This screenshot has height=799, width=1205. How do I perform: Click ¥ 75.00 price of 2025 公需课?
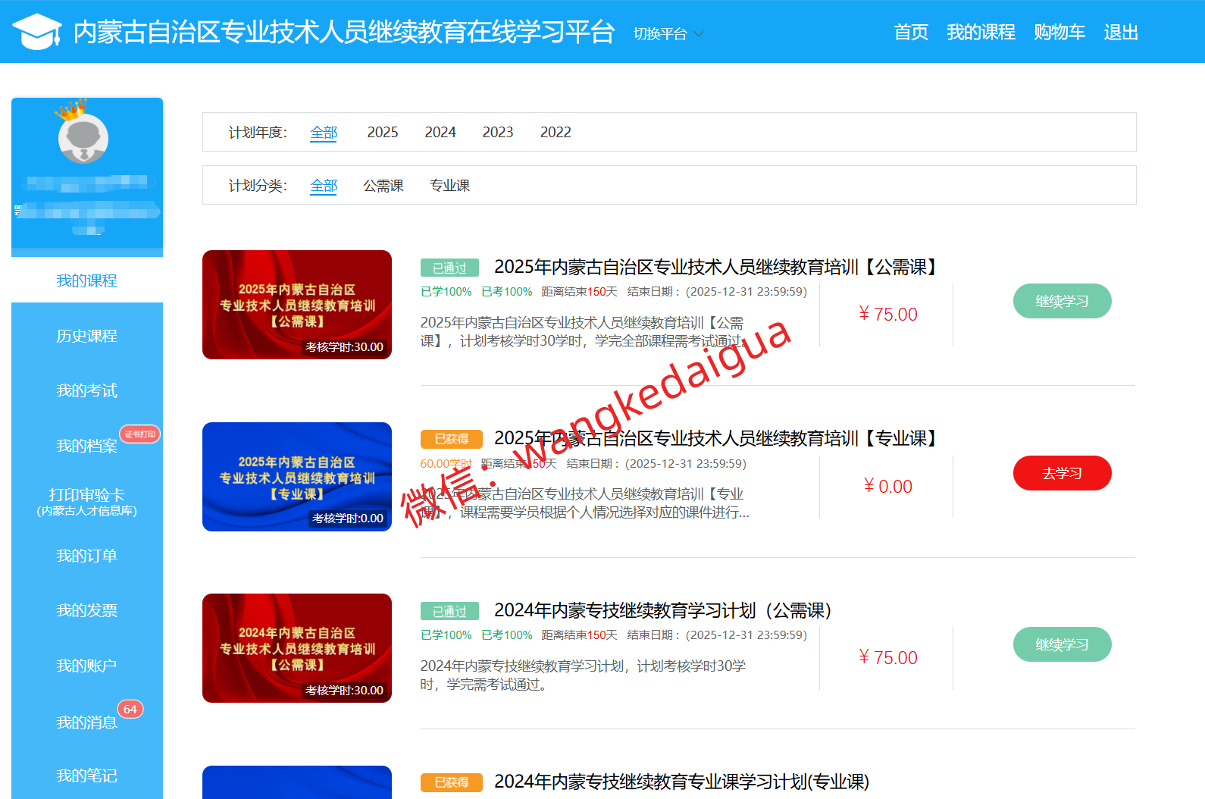[888, 314]
